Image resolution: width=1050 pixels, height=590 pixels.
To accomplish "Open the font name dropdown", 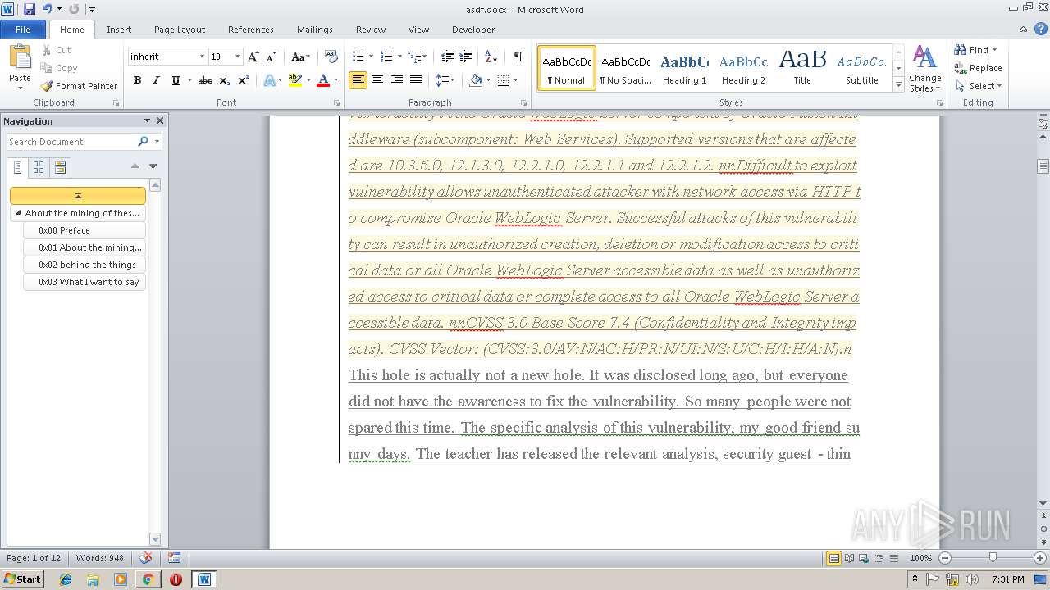I will tap(202, 57).
